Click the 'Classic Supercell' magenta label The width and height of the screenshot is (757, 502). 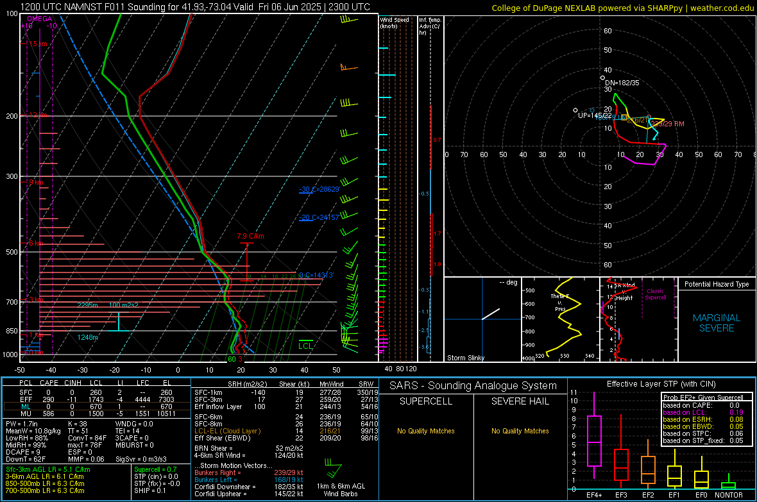pos(655,294)
